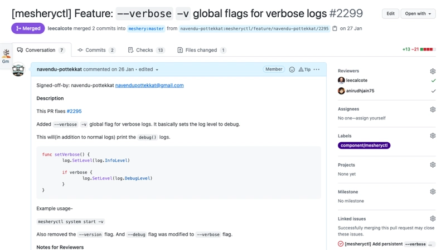Viewport: 446px width, 250px height.
Task: Switch to the Commits tab
Action: coord(96,50)
